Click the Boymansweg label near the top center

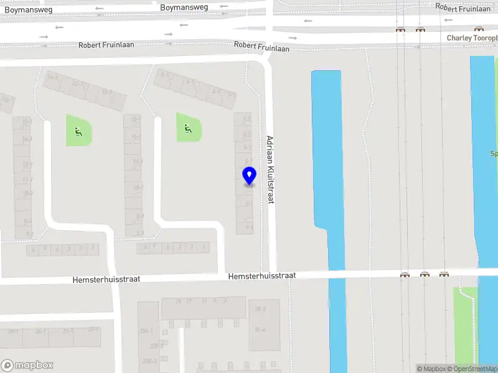184,7
